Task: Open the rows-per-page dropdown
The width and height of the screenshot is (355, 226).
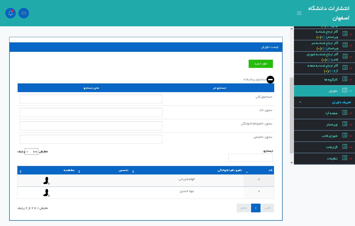Action: (31, 152)
